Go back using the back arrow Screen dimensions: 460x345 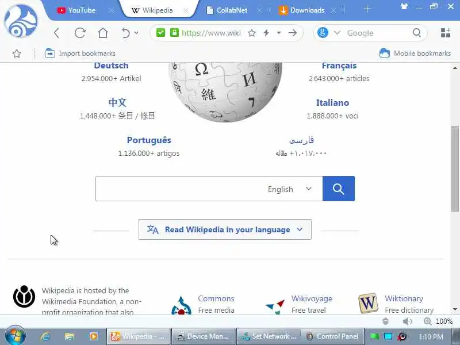click(x=56, y=33)
